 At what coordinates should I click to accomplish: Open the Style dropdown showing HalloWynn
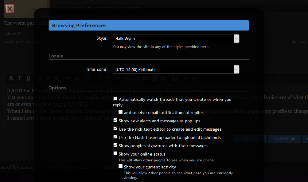pos(176,38)
